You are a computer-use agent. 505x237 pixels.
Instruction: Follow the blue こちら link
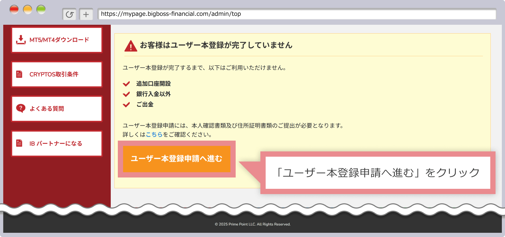point(154,135)
